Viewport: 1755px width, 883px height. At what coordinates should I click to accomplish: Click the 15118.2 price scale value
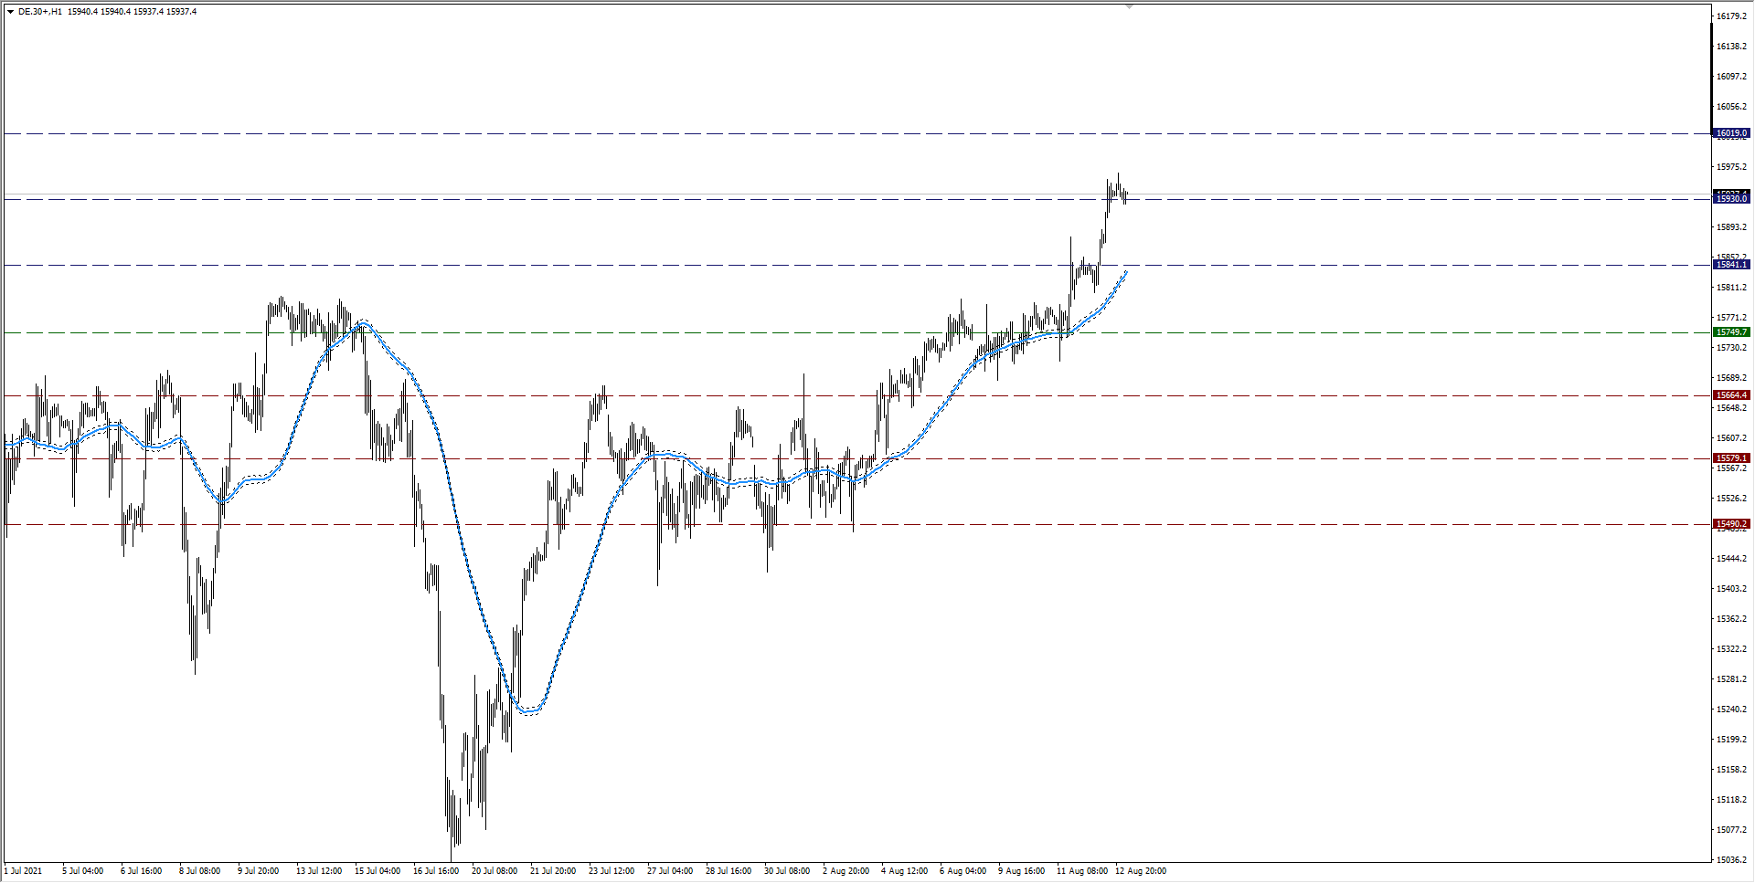tap(1731, 800)
